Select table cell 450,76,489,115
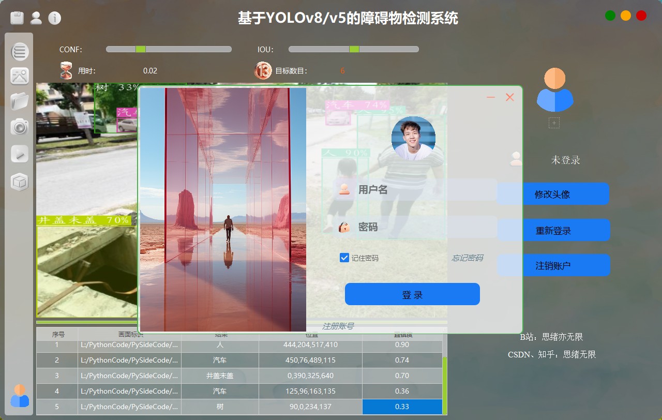Screen dimensions: 662x420 pos(310,360)
